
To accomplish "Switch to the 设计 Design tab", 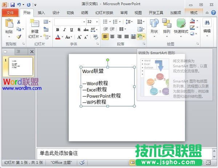I will pos(56,13).
